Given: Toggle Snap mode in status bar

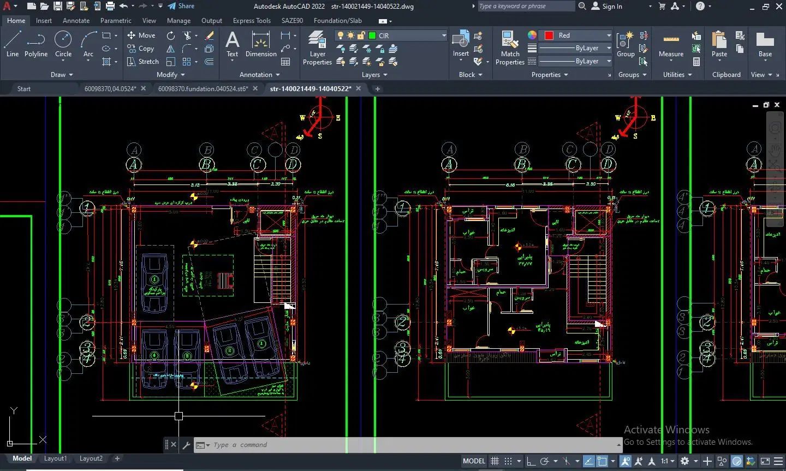Looking at the screenshot, I should 508,461.
